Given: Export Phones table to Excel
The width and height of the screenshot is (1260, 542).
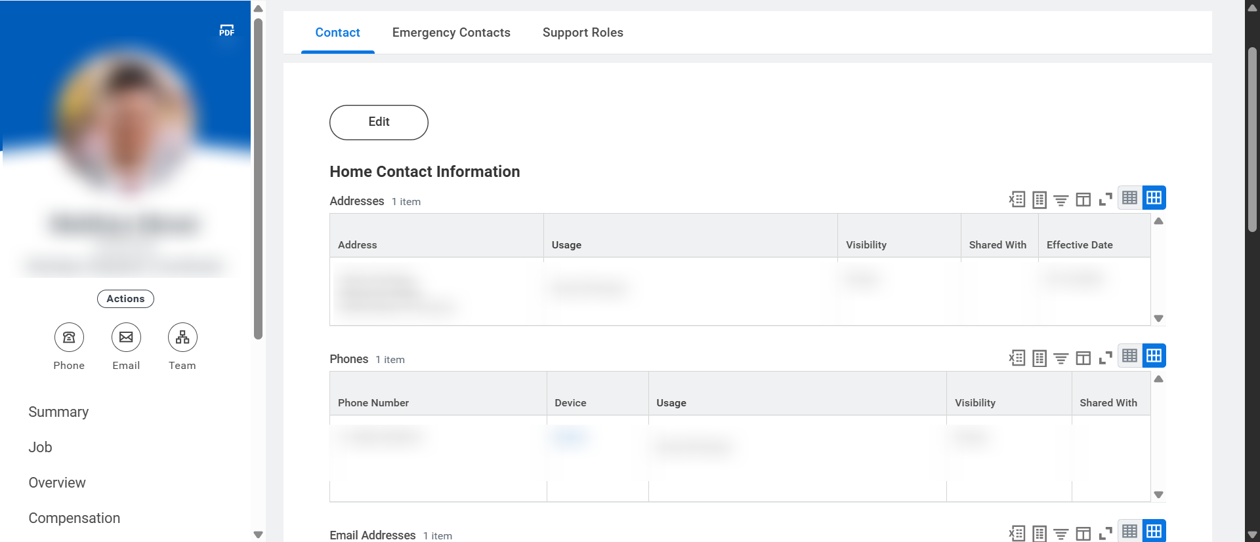Looking at the screenshot, I should point(1017,358).
